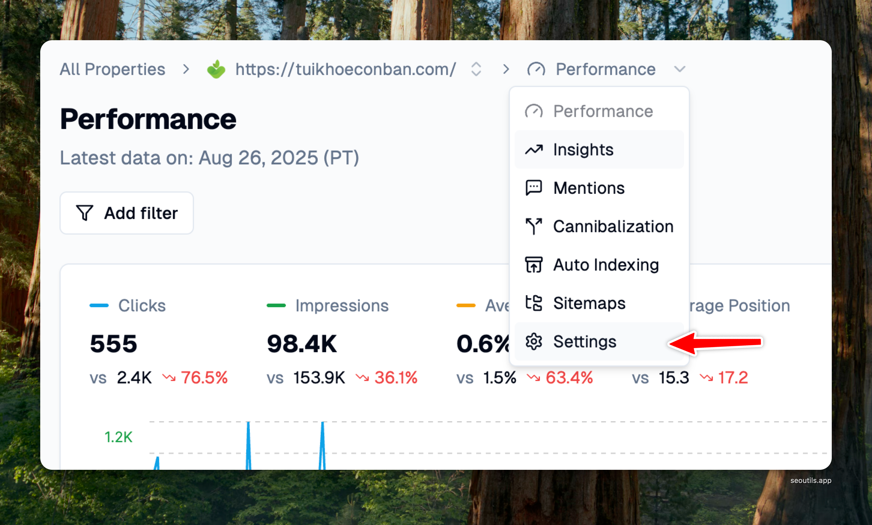The image size is (872, 525).
Task: Click the Sitemaps tree icon
Action: pyautogui.click(x=534, y=303)
